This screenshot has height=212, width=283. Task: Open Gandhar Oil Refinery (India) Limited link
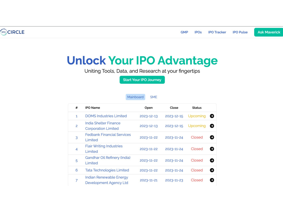(x=108, y=161)
